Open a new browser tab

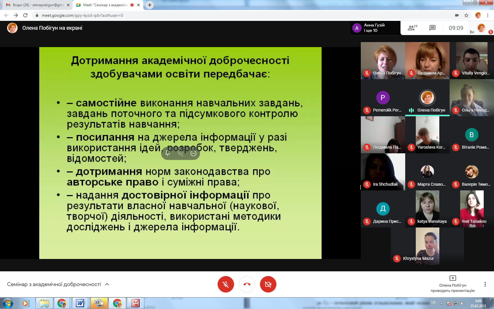(x=150, y=5)
